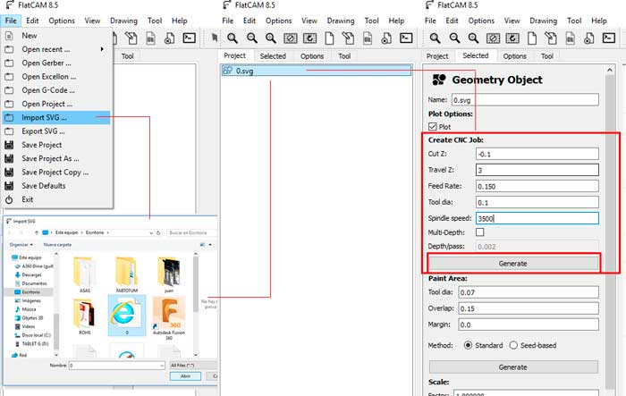Screen dimensions: 626x396
Task: Click Zoom In icon in Geometry Object window
Action: pos(473,38)
